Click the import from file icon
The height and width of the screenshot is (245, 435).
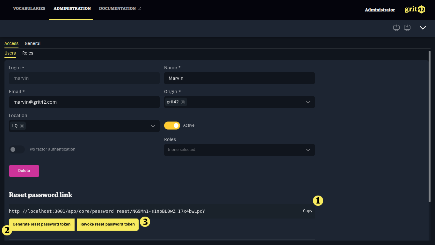tap(407, 28)
